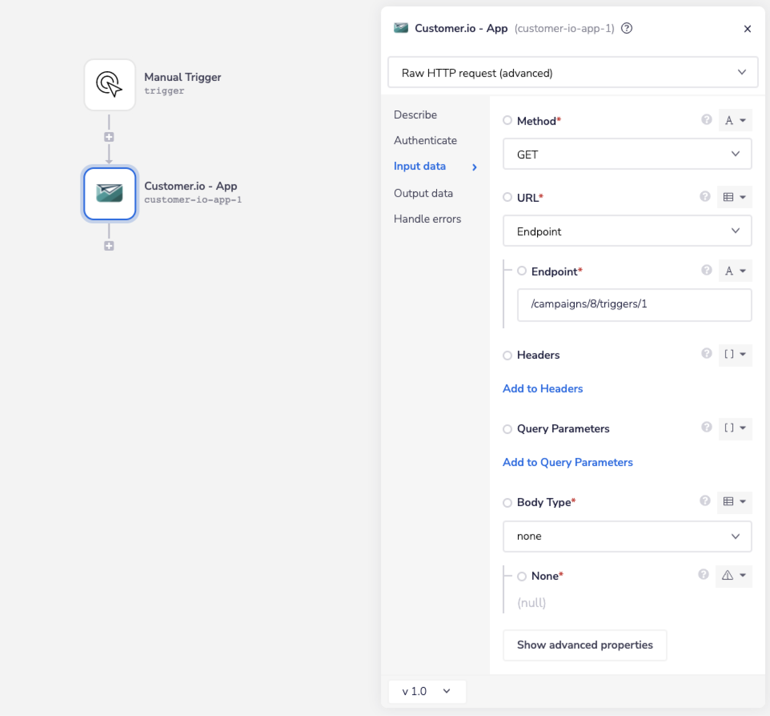Click plus icon between trigger and Customer.io
This screenshot has width=770, height=716.
(109, 137)
